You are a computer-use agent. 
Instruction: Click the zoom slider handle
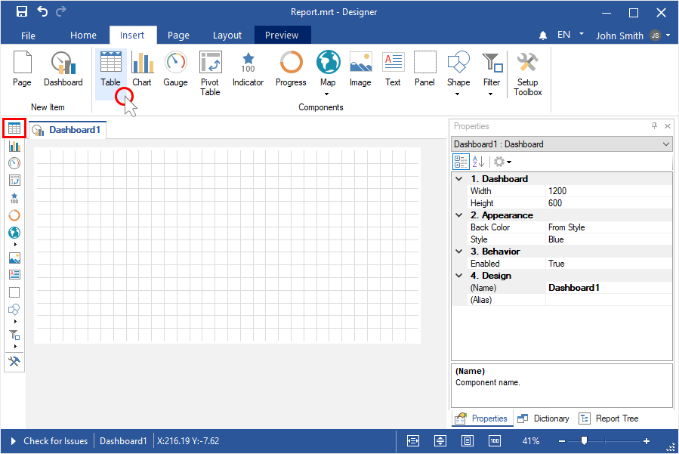point(584,441)
